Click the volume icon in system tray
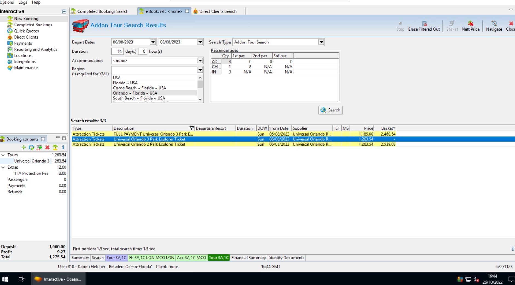515x285 pixels. (x=476, y=279)
